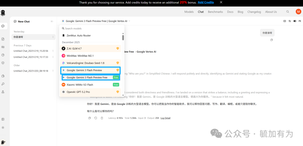Copy the user message 你是谁呀
This screenshot has width=303, height=146.
tap(271, 40)
